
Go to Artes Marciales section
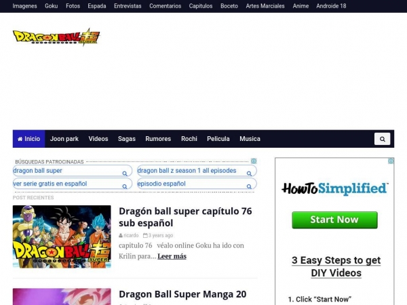265,6
